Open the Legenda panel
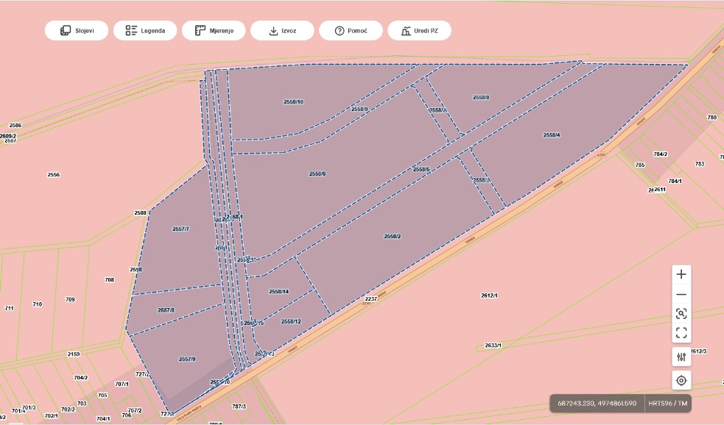Viewport: 724px width, 425px height. (x=145, y=31)
